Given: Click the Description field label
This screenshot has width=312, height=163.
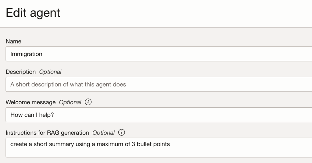Looking at the screenshot, I should [21, 72].
